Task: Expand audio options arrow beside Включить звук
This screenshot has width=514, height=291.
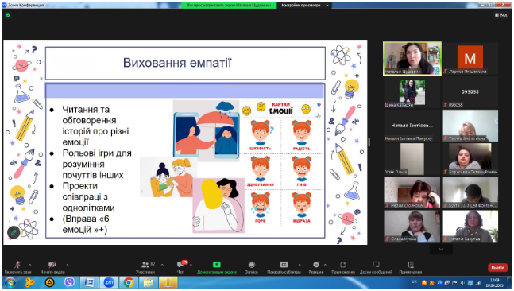Action: pyautogui.click(x=30, y=265)
